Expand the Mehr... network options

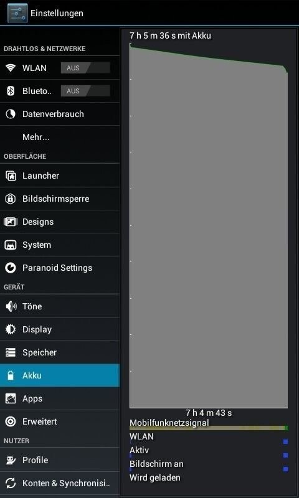pyautogui.click(x=60, y=137)
